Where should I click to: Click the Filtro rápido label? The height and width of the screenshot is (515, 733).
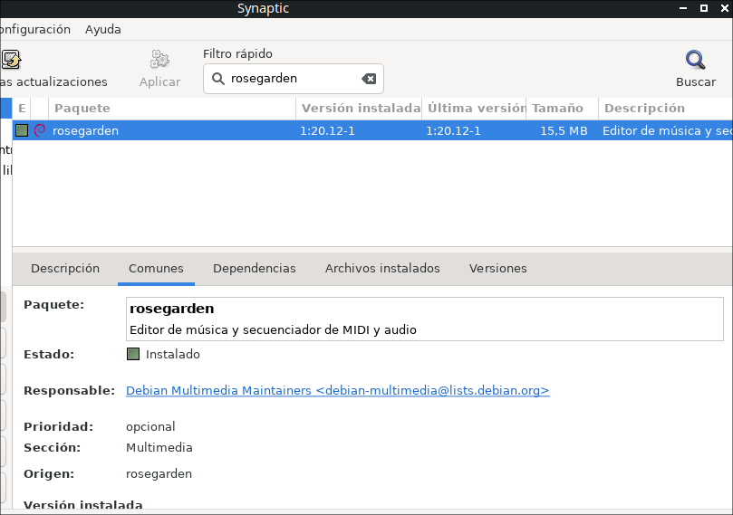coord(237,53)
